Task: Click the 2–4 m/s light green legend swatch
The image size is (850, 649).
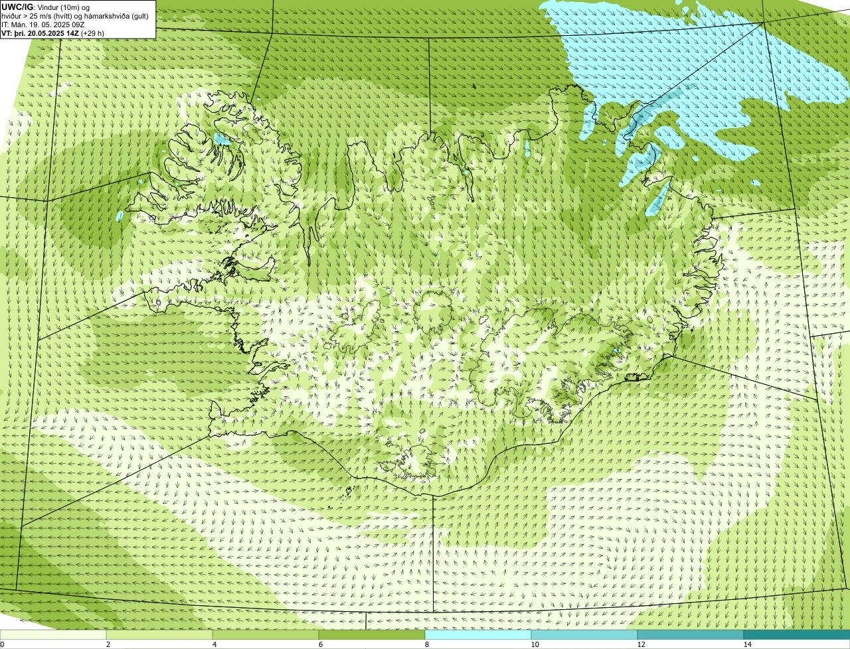Action: point(159,635)
